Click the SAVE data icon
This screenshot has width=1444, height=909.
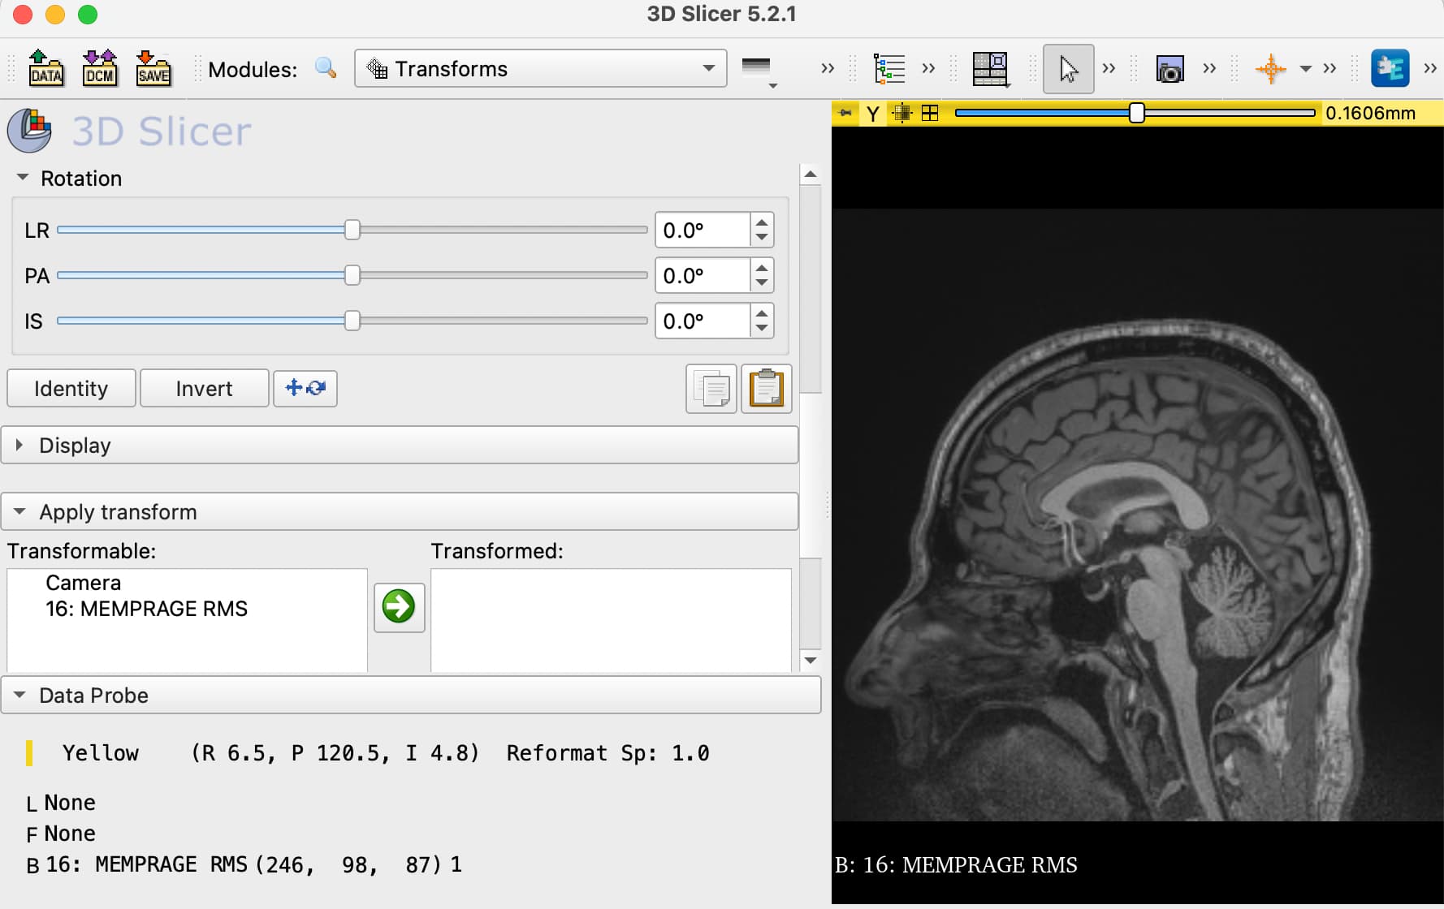tap(153, 68)
